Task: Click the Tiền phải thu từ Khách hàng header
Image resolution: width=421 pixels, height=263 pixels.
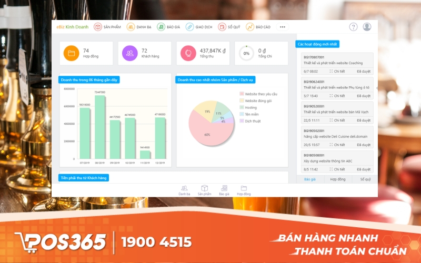Action: [84, 178]
